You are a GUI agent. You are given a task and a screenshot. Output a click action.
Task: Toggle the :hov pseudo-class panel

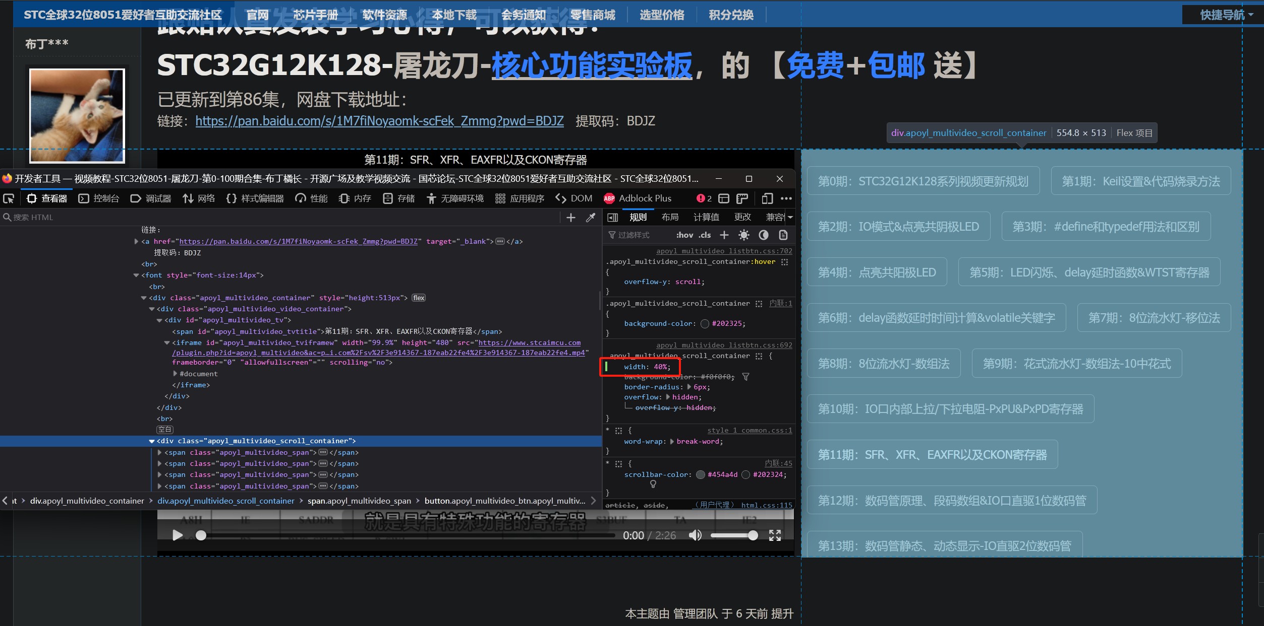pyautogui.click(x=684, y=235)
